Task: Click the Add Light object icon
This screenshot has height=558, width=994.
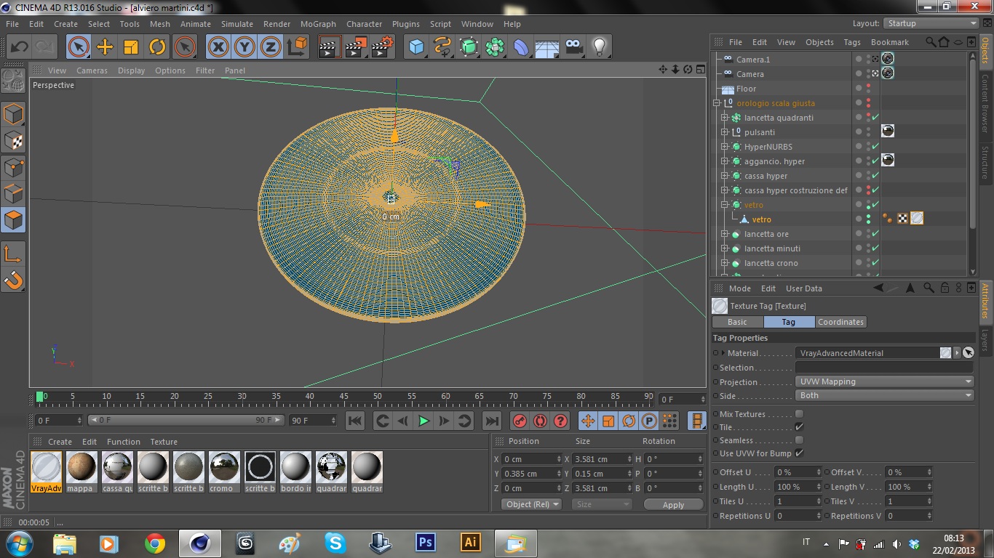Action: pyautogui.click(x=599, y=47)
